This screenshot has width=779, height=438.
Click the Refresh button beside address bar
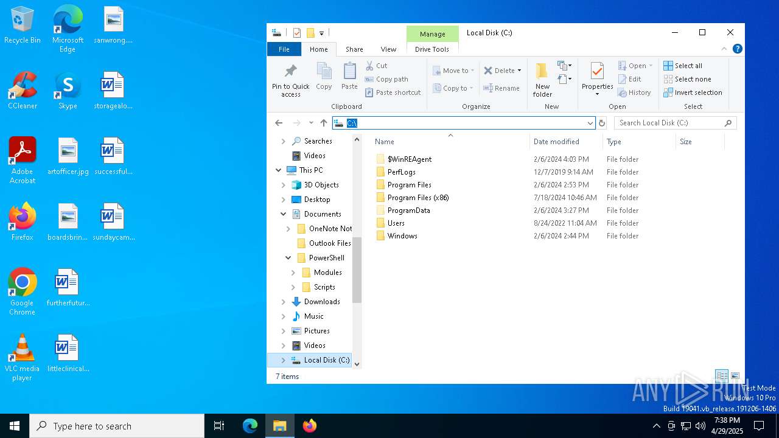(x=602, y=123)
